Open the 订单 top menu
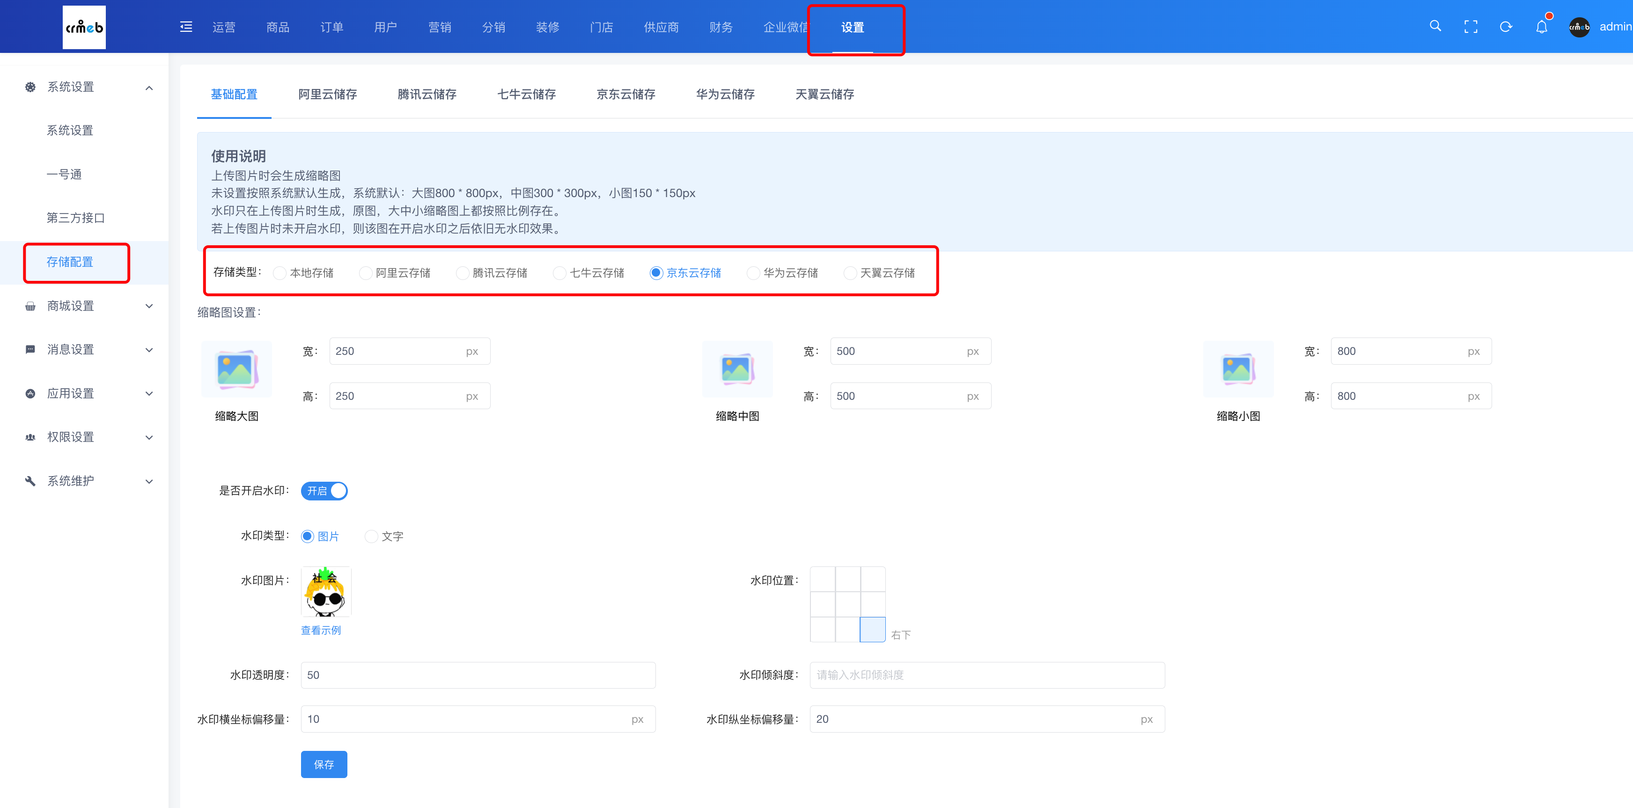 [331, 27]
